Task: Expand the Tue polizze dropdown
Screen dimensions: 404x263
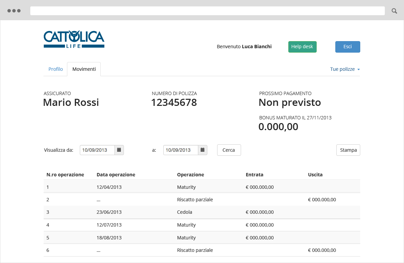Action: pos(345,69)
